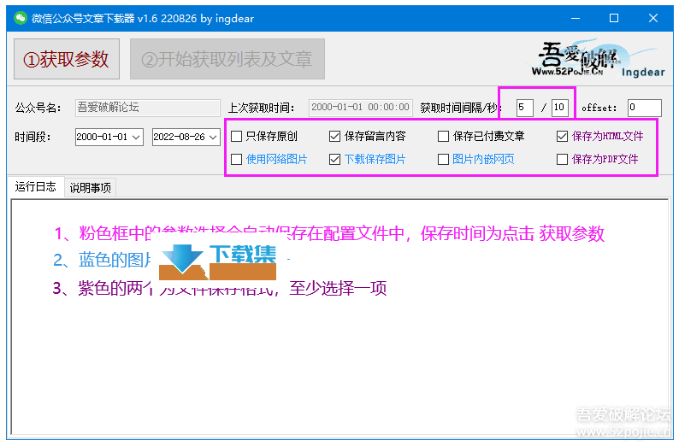Screen dimensions: 679x446
Task: Click the offset input field
Action: [644, 108]
